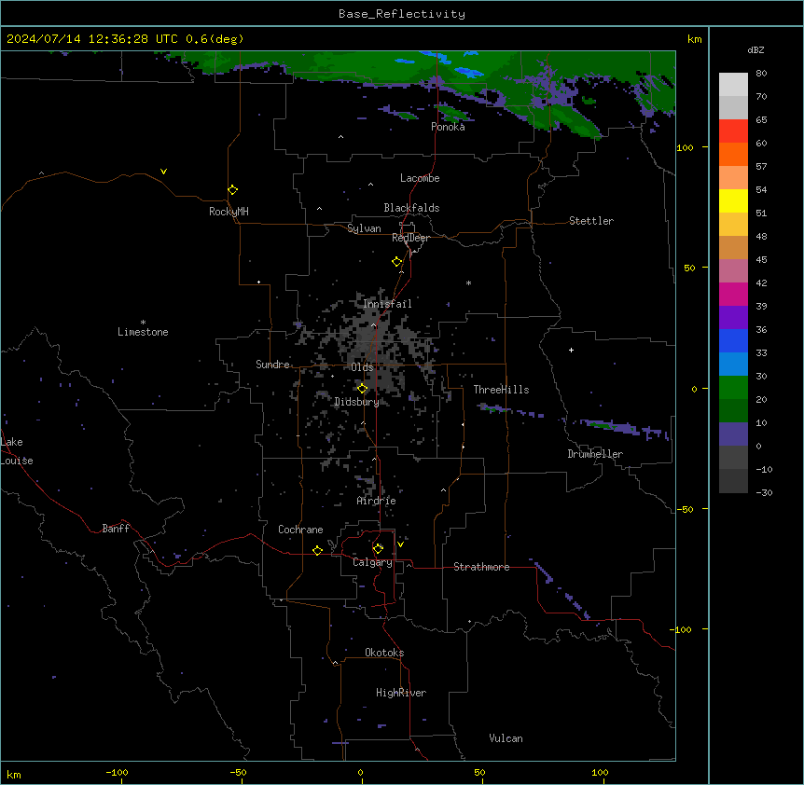Click the Innisfail city label
The image size is (804, 785).
pyautogui.click(x=387, y=304)
